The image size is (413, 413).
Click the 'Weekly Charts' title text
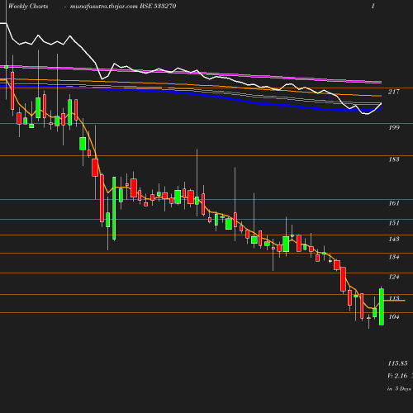click(x=28, y=6)
